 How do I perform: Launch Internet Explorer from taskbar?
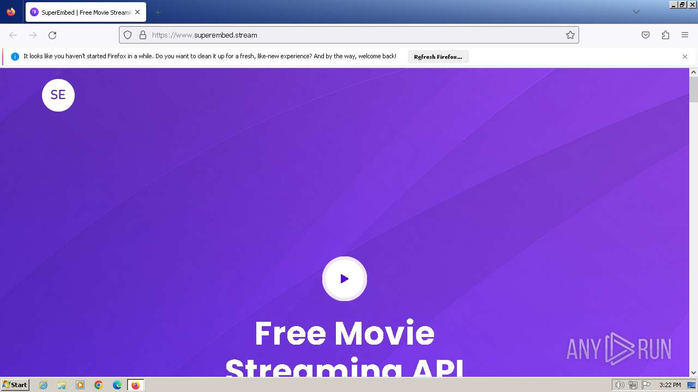coord(44,385)
